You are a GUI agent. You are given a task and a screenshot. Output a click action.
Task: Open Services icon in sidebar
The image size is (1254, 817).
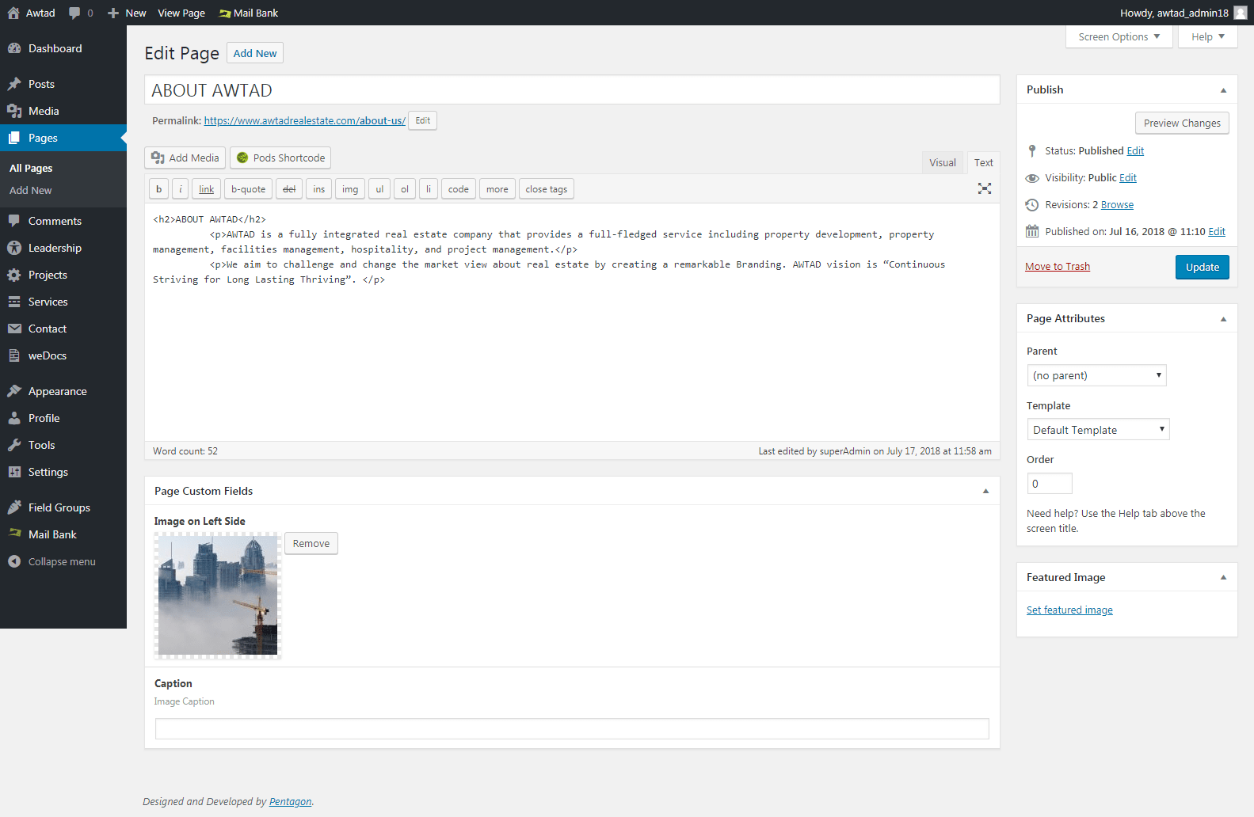pos(14,302)
